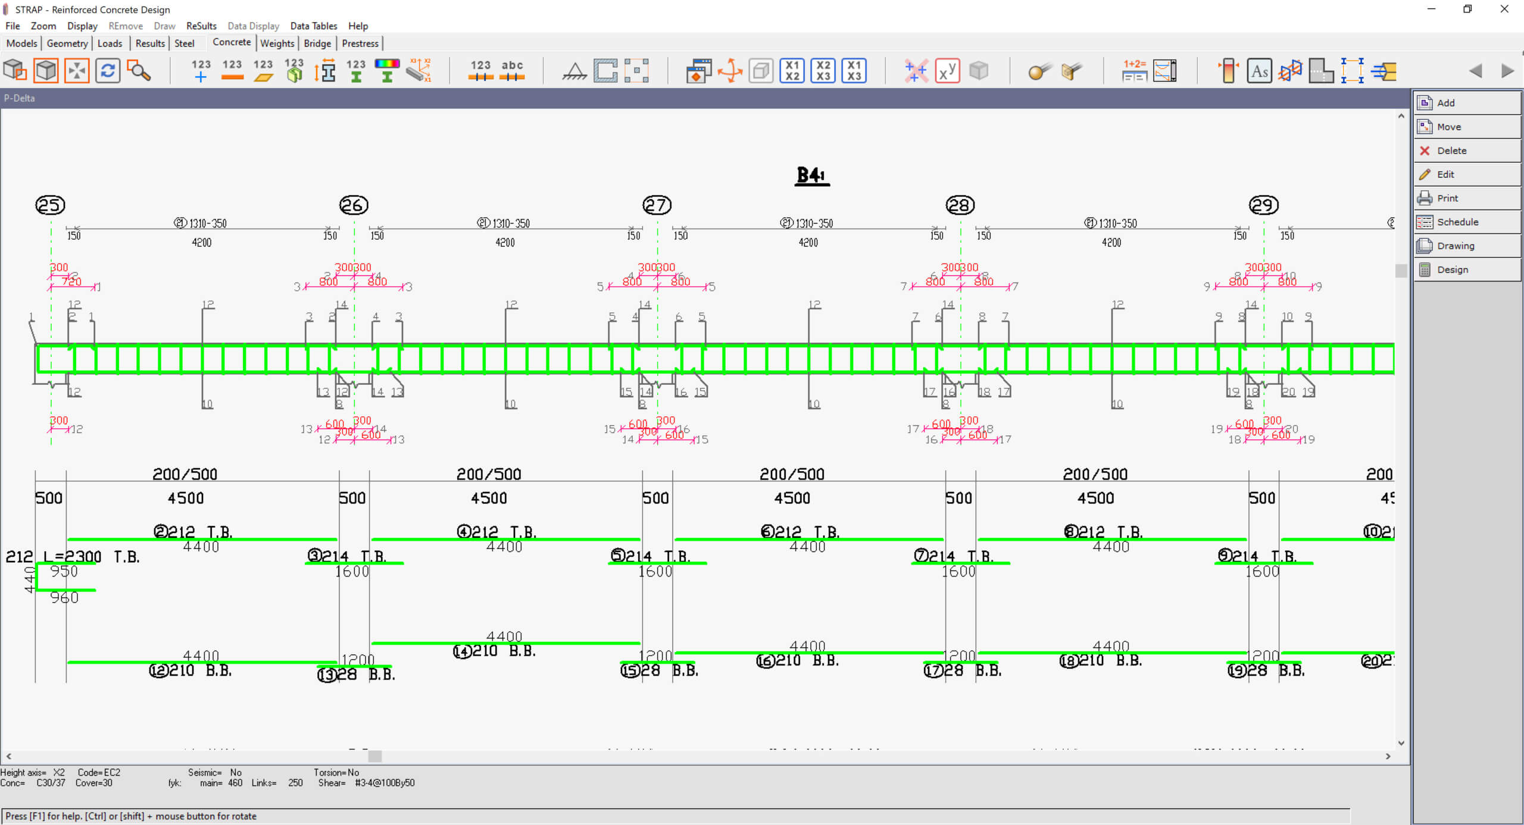Click the support triangle icon
The image size is (1524, 825).
pyautogui.click(x=574, y=71)
